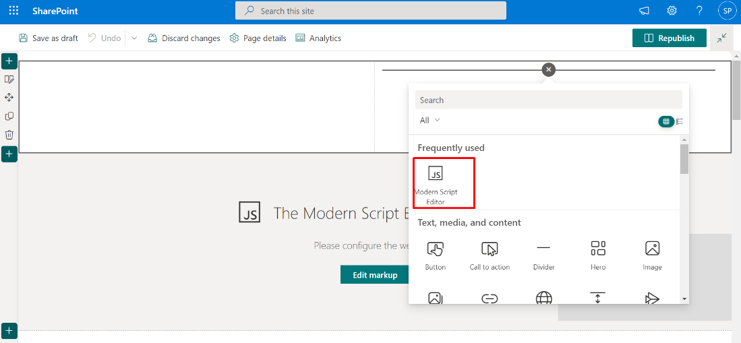Open the Help question mark icon

[x=699, y=11]
